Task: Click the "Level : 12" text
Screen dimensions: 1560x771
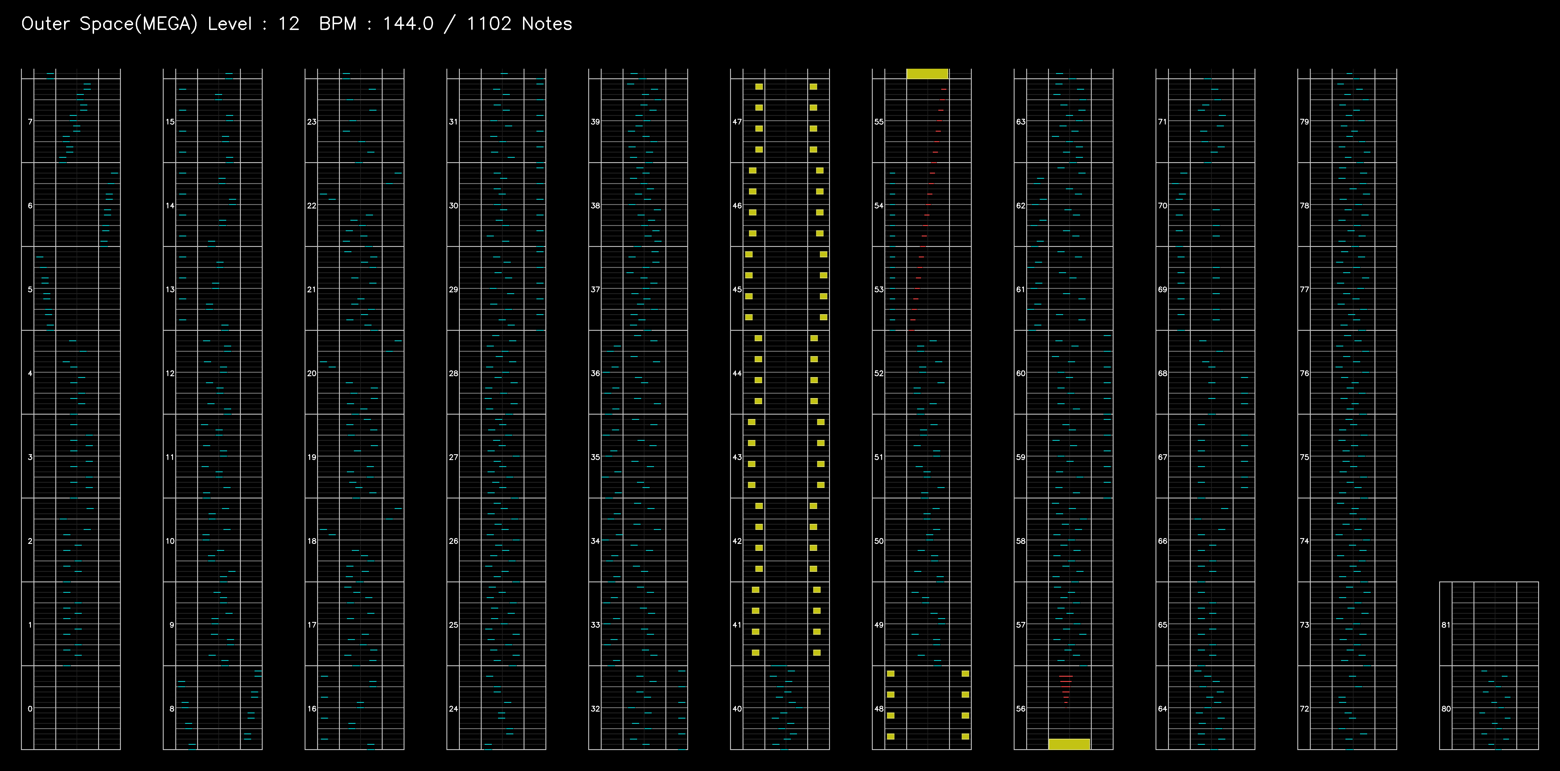Action: point(254,24)
